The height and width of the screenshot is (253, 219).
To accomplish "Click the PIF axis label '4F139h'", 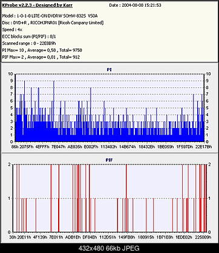I will pos(40,237).
